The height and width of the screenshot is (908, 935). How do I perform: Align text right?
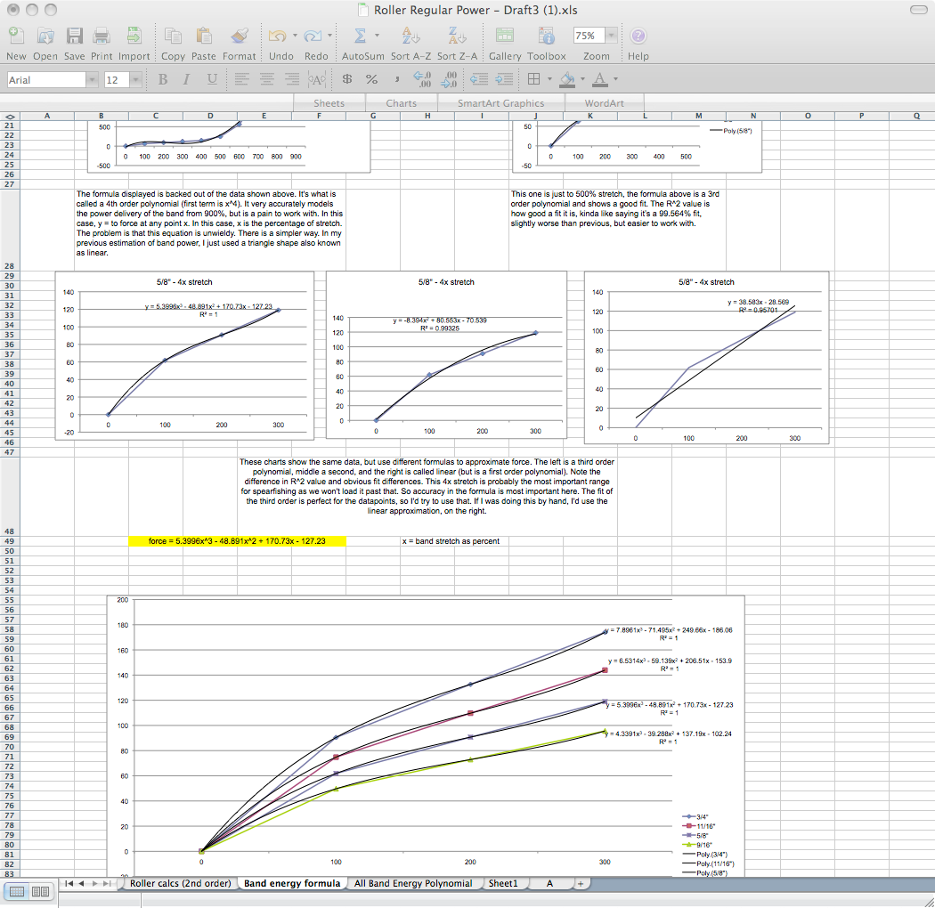click(291, 79)
